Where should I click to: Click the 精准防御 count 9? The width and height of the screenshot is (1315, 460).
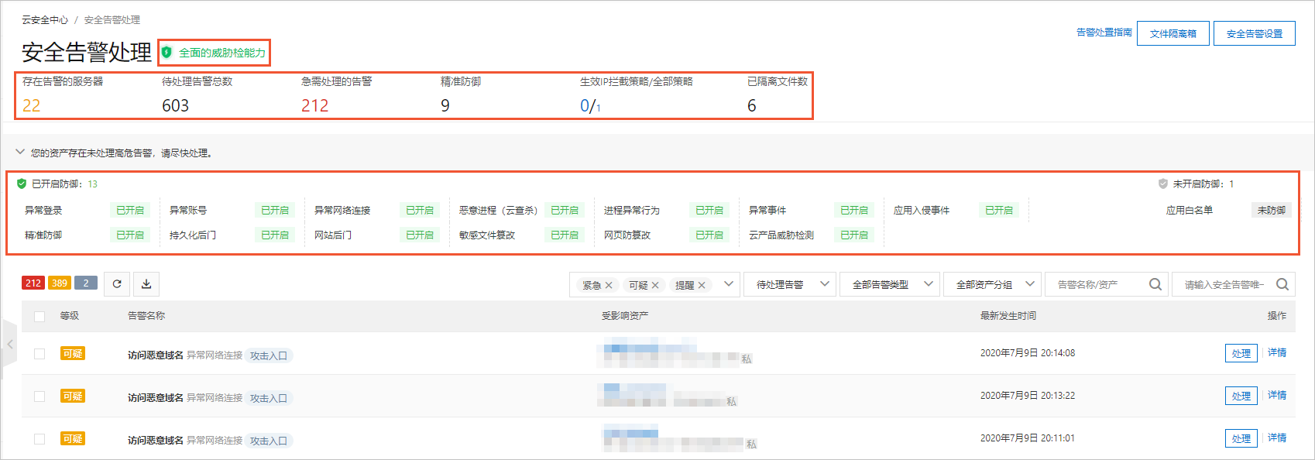tap(445, 105)
